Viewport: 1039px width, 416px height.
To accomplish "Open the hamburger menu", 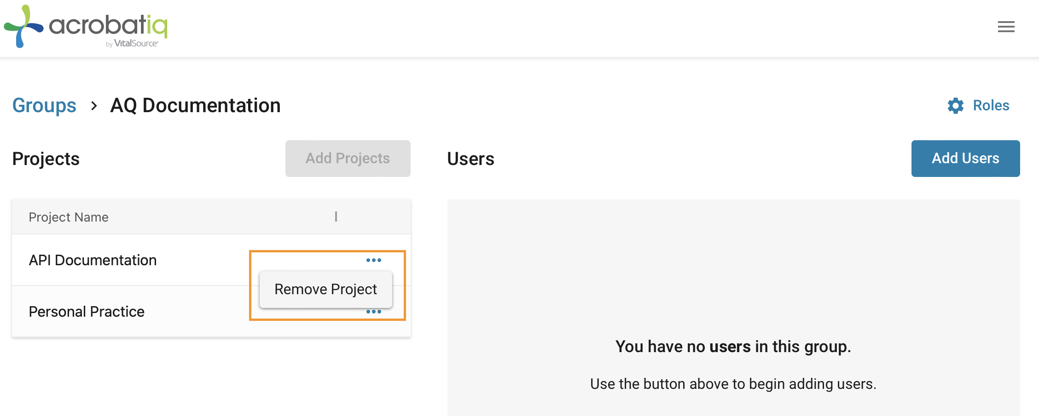I will 1006,27.
